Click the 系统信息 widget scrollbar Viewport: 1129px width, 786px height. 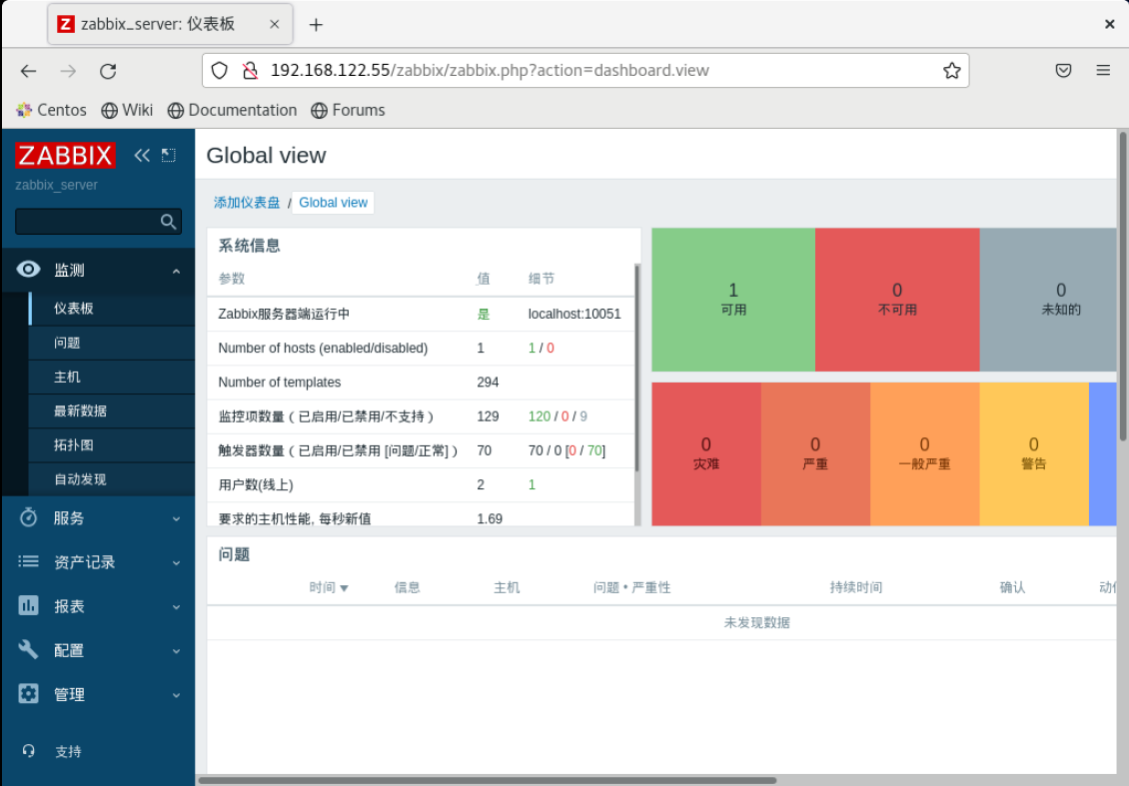(637, 369)
